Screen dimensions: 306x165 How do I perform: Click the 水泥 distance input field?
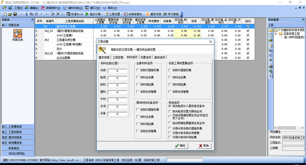[x=117, y=107]
